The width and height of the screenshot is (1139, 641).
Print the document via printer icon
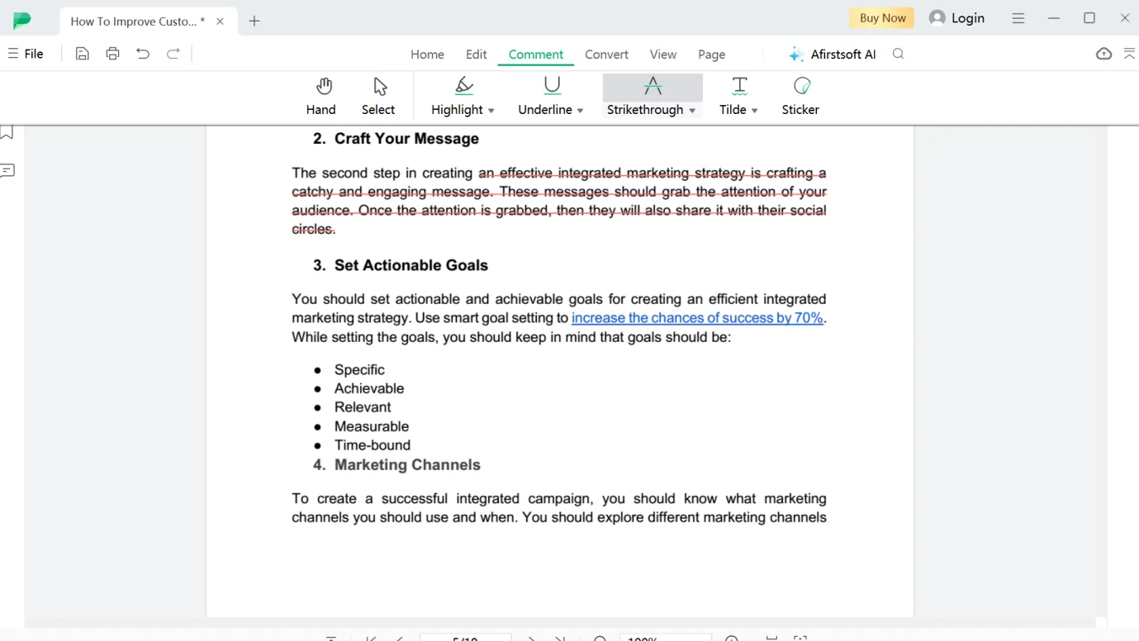(112, 54)
